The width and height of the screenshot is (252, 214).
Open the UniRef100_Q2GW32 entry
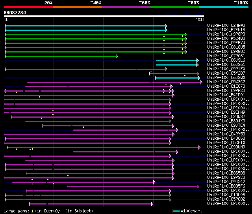pyautogui.click(x=226, y=116)
